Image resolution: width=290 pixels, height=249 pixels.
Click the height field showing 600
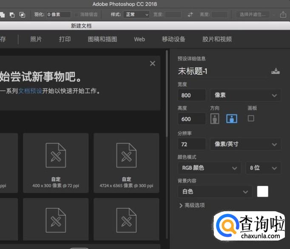192,119
